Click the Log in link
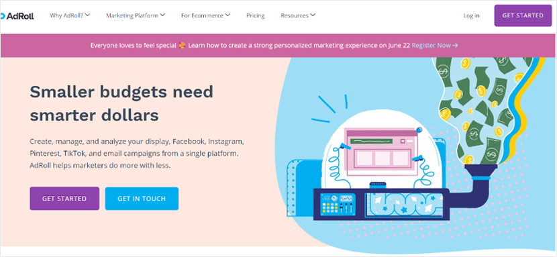The height and width of the screenshot is (257, 557). click(x=471, y=15)
